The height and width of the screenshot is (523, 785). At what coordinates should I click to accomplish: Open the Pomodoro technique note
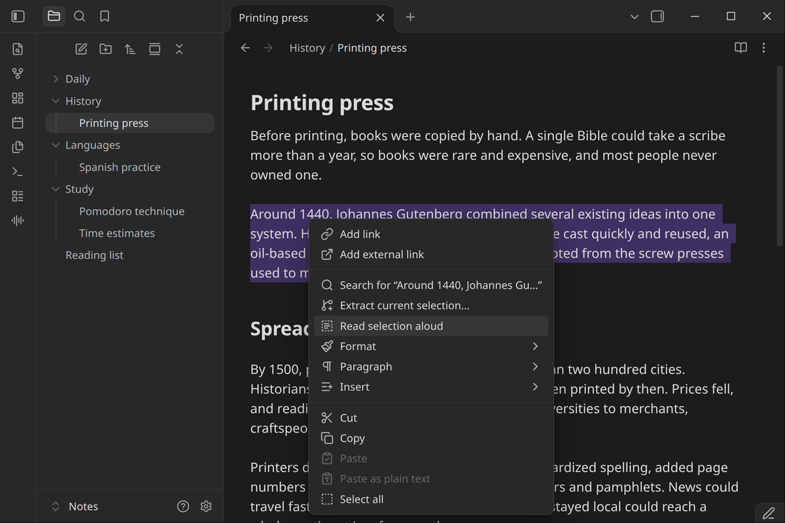130,211
